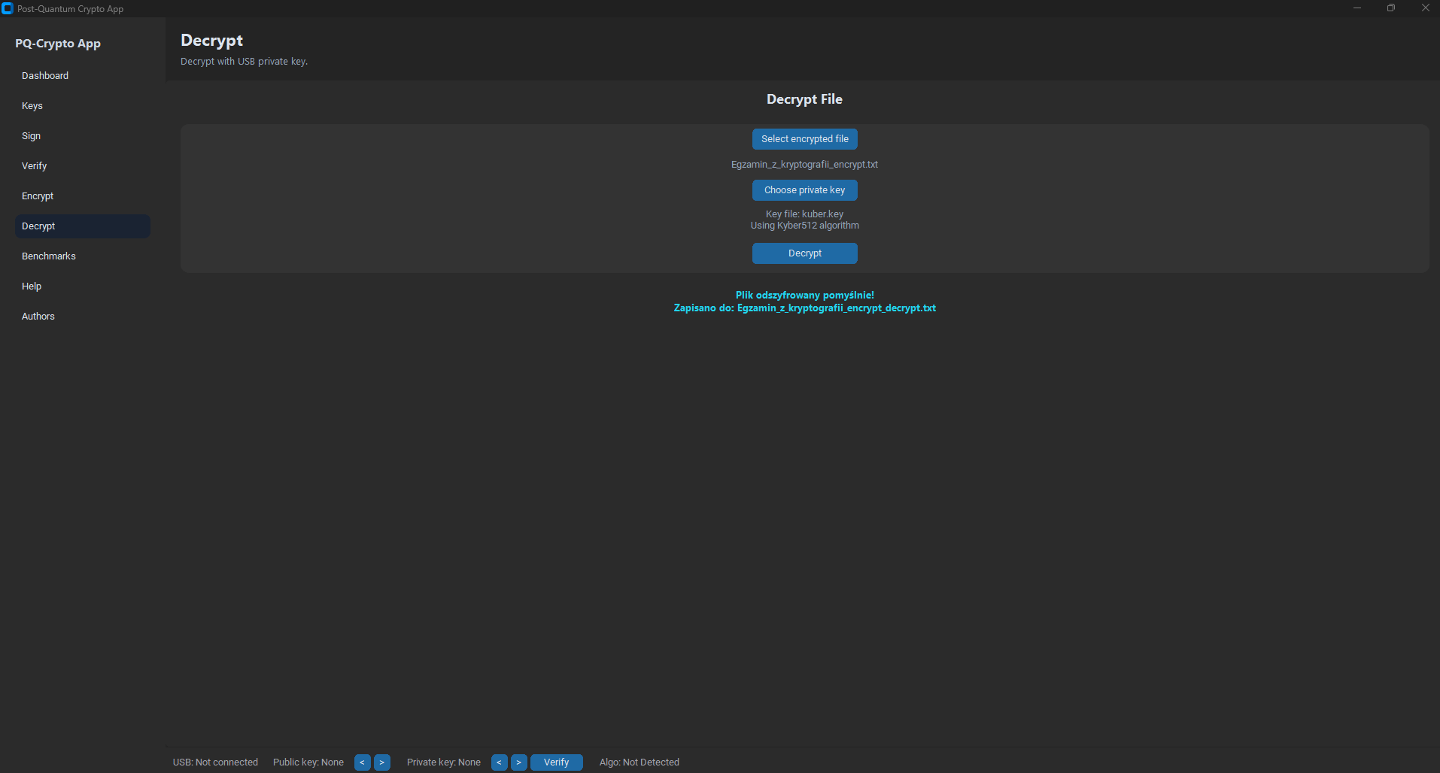Step forward to next public key
Screen dimensions: 1440x773
coord(382,762)
